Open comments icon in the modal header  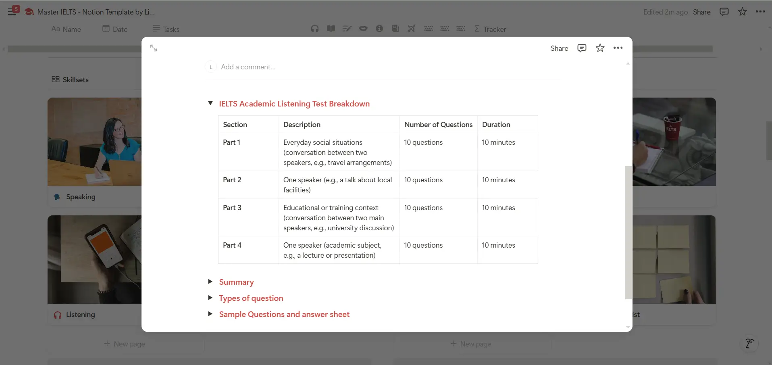pos(581,48)
